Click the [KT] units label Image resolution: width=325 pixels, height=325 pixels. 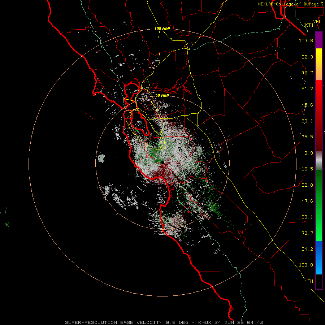pyautogui.click(x=308, y=25)
